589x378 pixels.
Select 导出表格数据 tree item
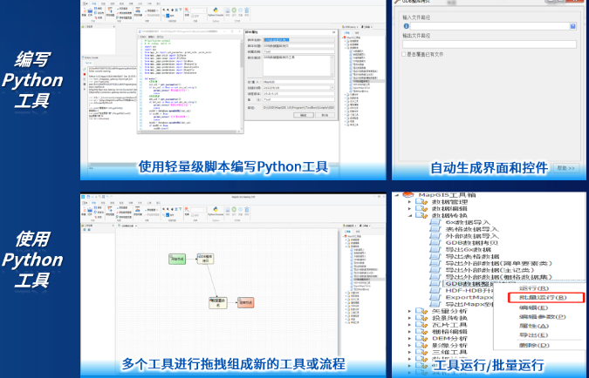[472, 256]
